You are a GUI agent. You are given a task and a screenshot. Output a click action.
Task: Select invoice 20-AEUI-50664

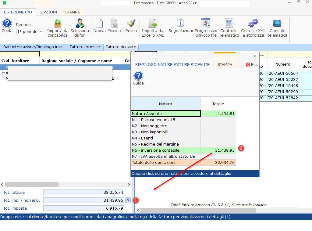point(283,74)
